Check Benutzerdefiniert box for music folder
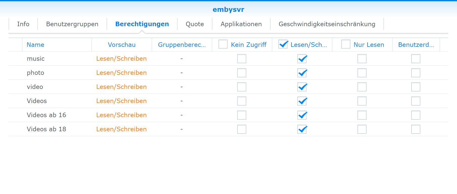This screenshot has height=194, width=457. tap(416, 59)
